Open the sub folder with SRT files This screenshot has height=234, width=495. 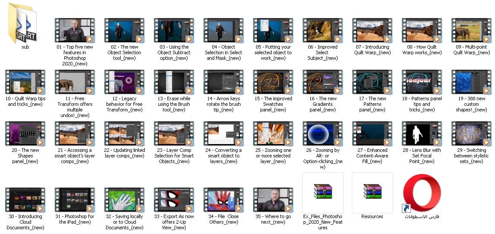(x=23, y=23)
